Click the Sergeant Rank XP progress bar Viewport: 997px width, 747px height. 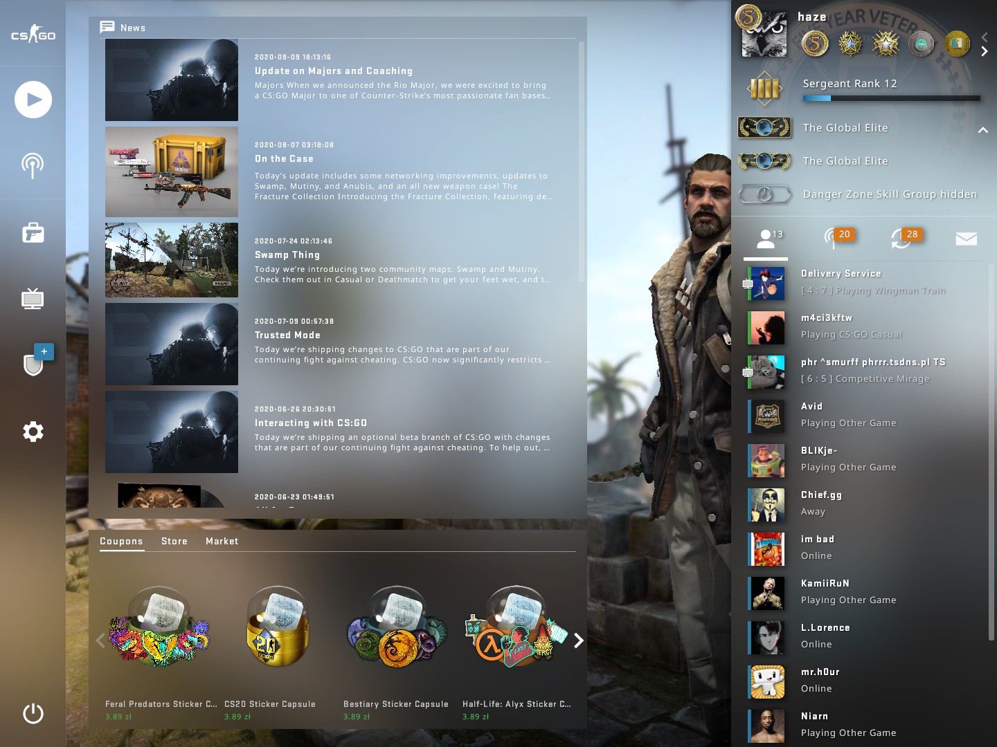[892, 99]
